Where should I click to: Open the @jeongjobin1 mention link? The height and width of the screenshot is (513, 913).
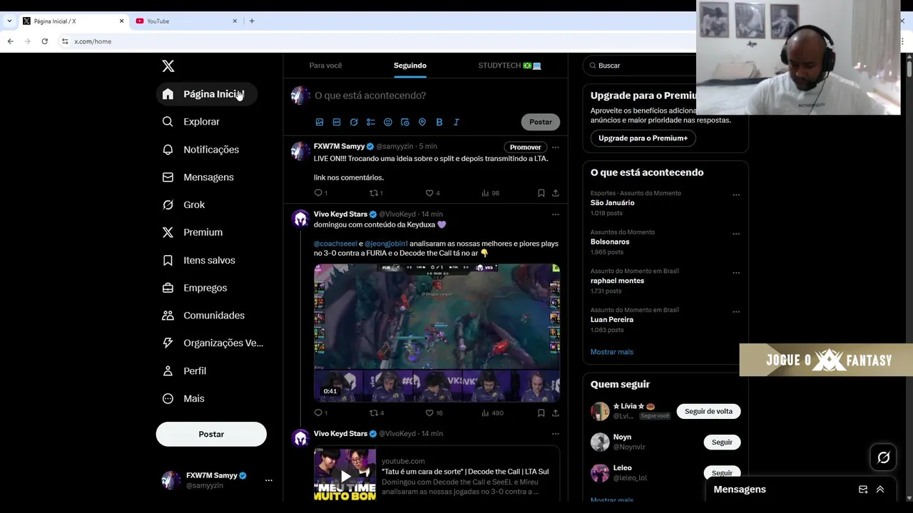pos(386,244)
